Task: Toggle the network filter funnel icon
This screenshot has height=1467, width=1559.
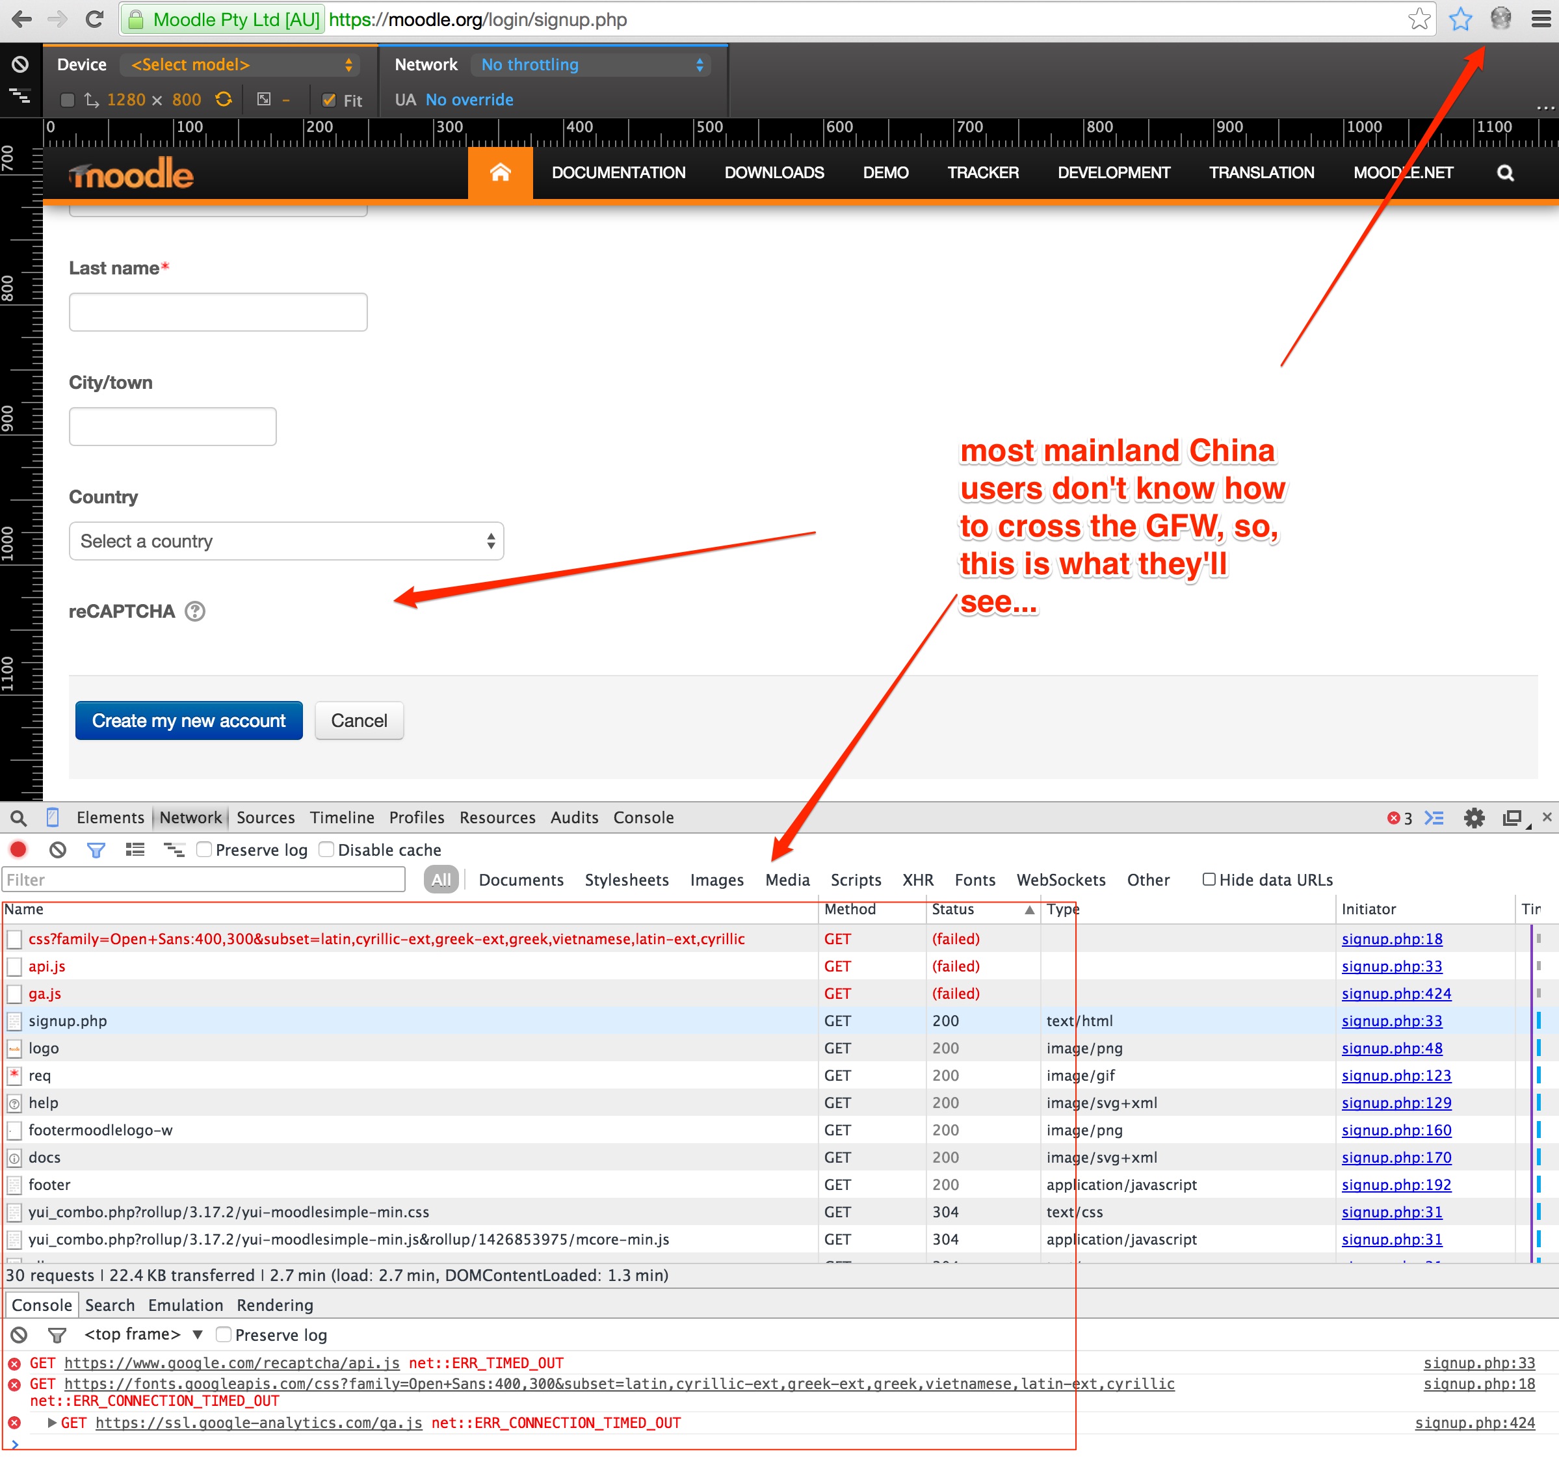Action: (x=96, y=850)
